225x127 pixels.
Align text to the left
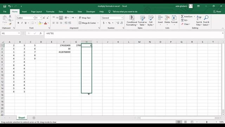tap(53, 23)
